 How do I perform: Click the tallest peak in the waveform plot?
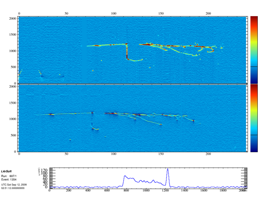pos(168,169)
